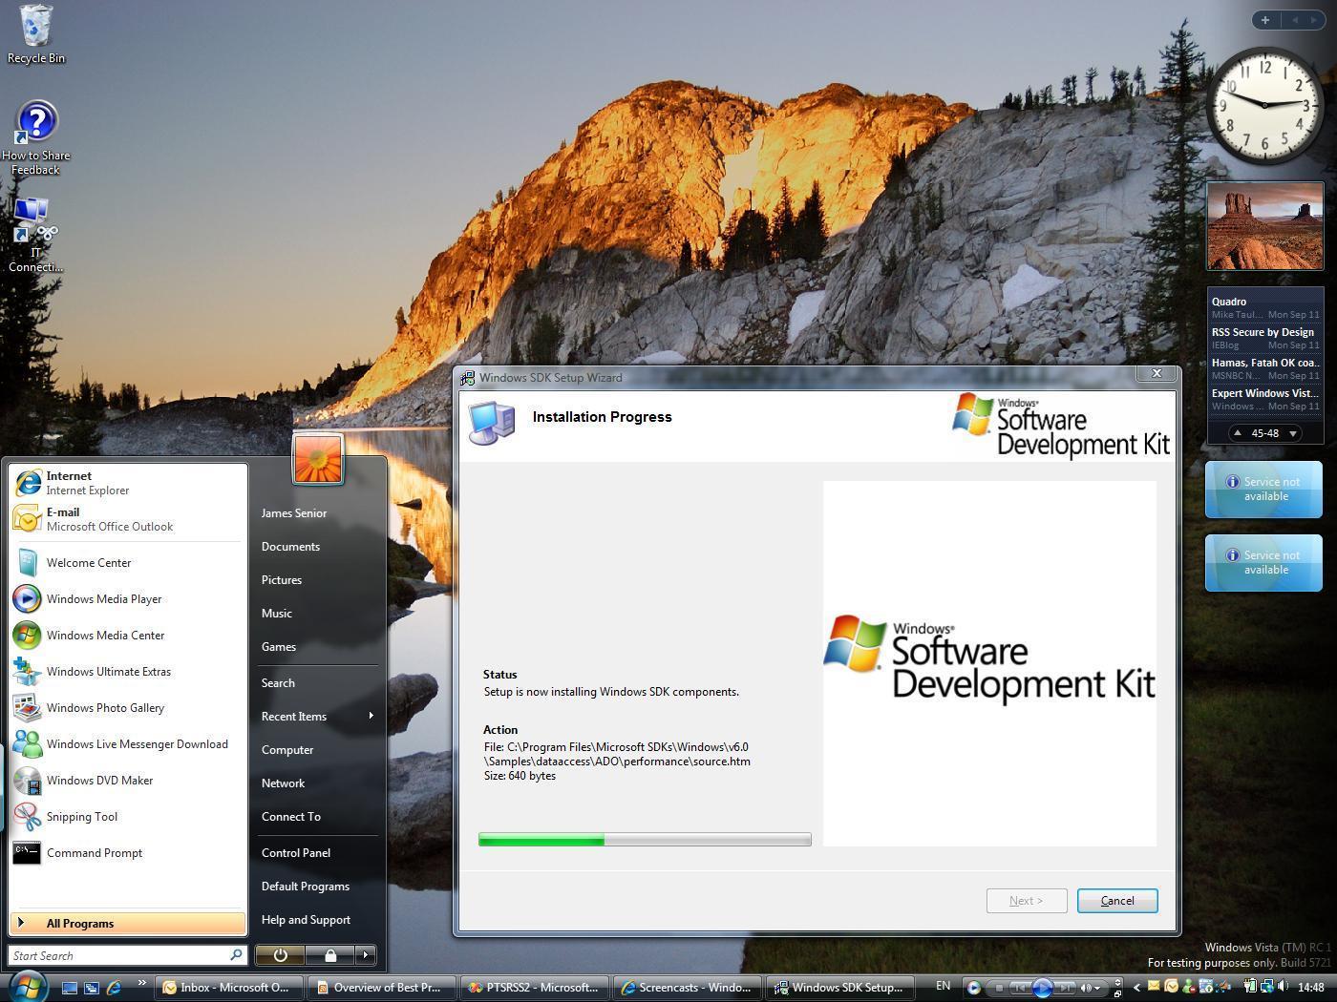Open Recycle Bin desktop icon

tap(35, 35)
